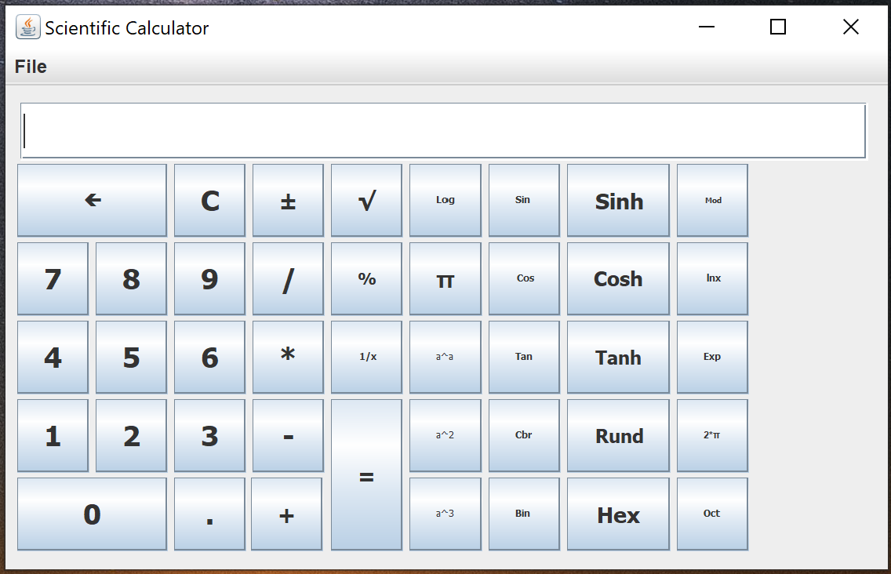The width and height of the screenshot is (891, 574).
Task: Click the backspace arrow button
Action: (x=92, y=200)
